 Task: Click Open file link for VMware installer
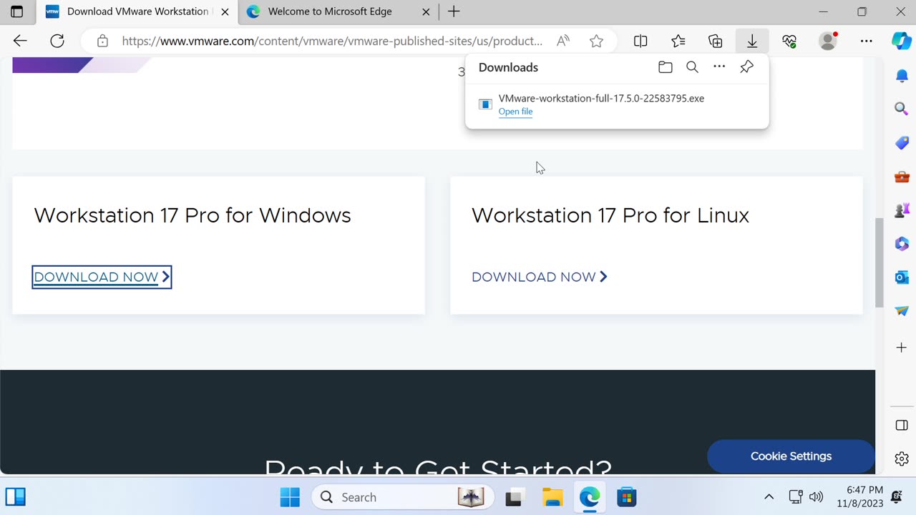point(515,112)
